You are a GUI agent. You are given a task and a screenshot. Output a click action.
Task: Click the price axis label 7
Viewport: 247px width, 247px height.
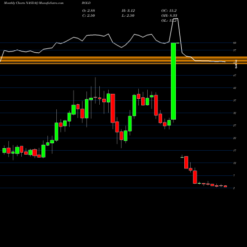coord(234,175)
